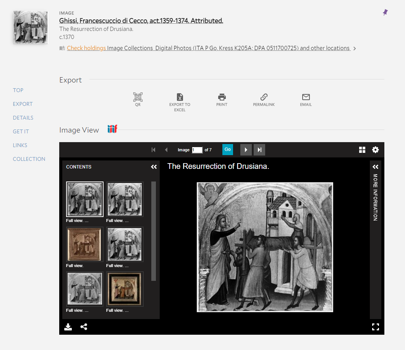
Task: Click the QR code export icon
Action: (138, 97)
